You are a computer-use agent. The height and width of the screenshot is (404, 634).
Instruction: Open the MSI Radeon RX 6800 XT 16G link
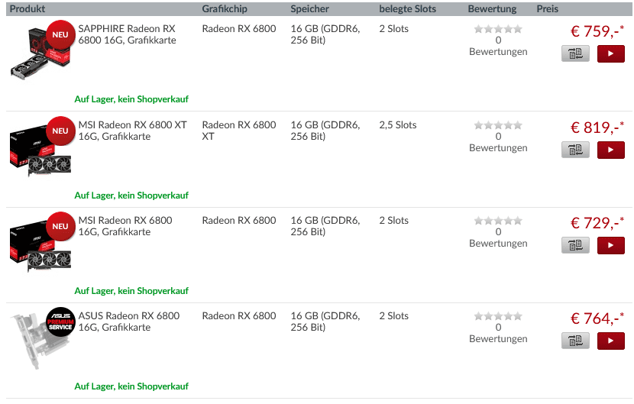point(132,131)
